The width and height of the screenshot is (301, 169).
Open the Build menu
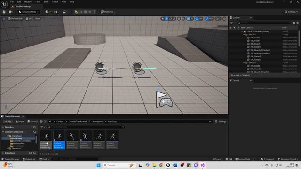(46, 2)
